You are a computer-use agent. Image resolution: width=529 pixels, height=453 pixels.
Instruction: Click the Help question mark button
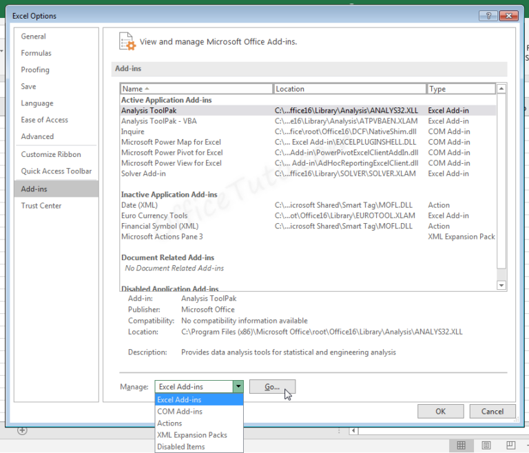488,15
